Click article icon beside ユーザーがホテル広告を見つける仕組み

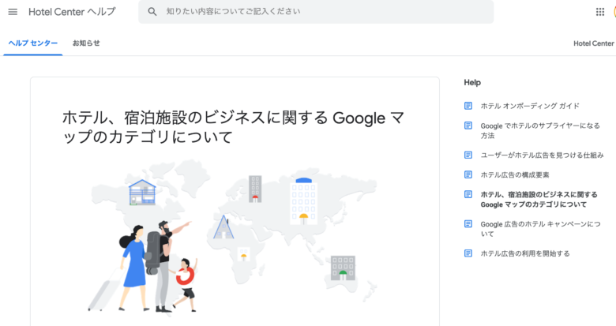pos(468,155)
